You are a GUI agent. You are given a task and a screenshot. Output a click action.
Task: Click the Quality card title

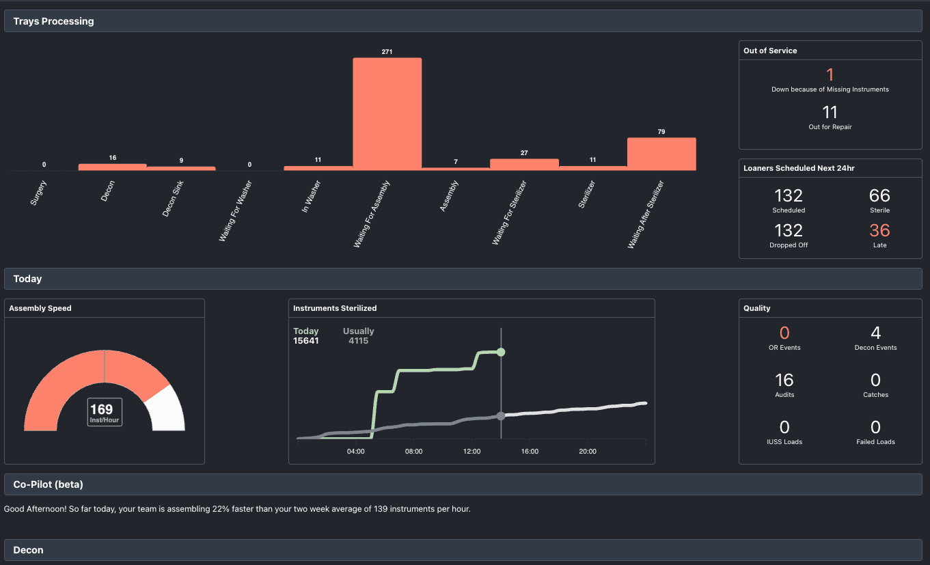[757, 308]
